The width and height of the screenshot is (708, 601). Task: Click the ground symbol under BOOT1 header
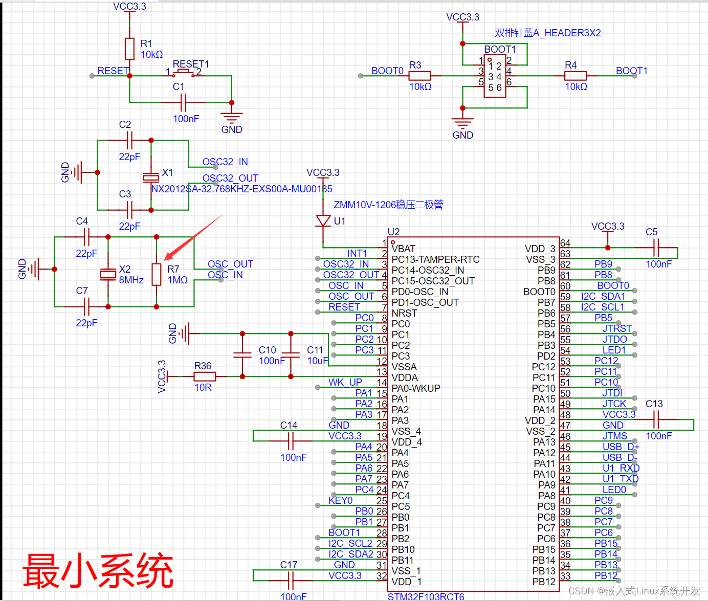tap(462, 123)
